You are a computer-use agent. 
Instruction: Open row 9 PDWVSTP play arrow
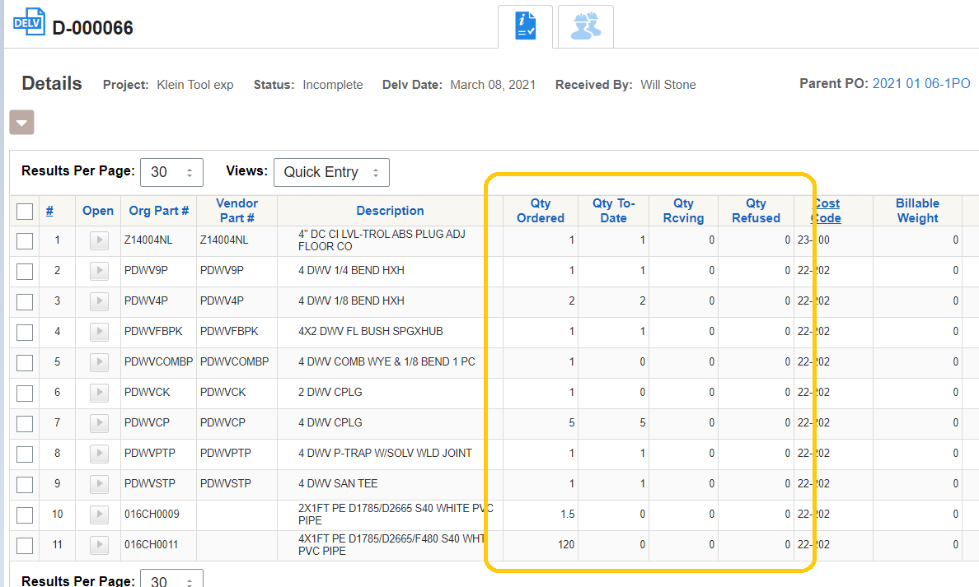[x=99, y=484]
